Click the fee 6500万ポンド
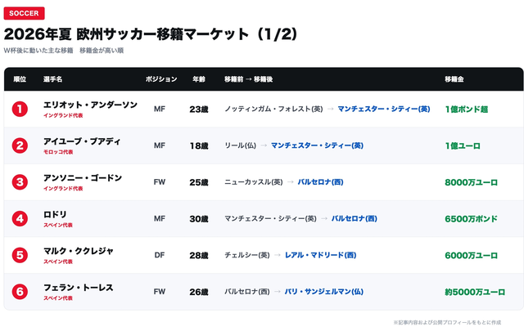 (x=472, y=219)
